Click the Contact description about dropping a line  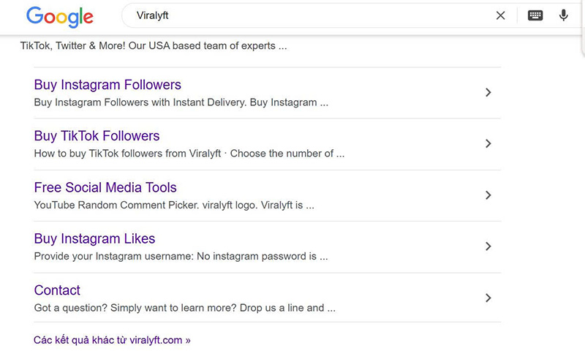coord(185,308)
